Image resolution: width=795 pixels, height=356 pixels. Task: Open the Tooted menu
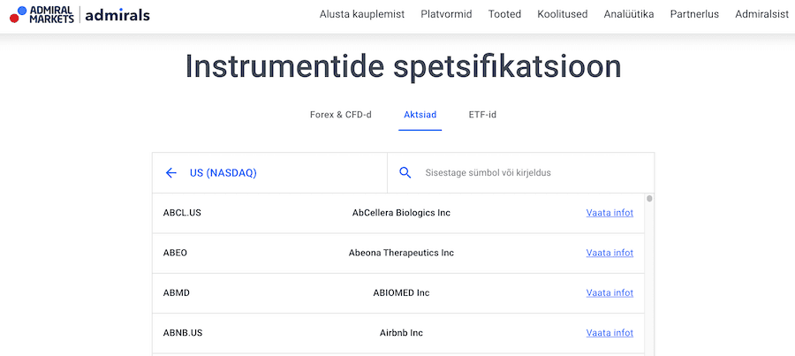click(504, 14)
